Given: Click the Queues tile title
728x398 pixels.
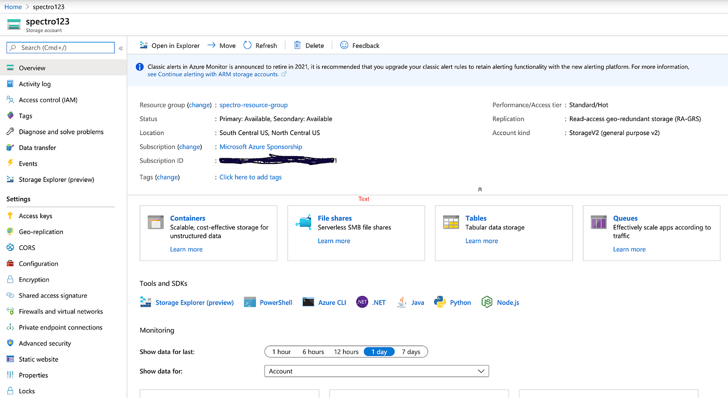Looking at the screenshot, I should tap(625, 218).
